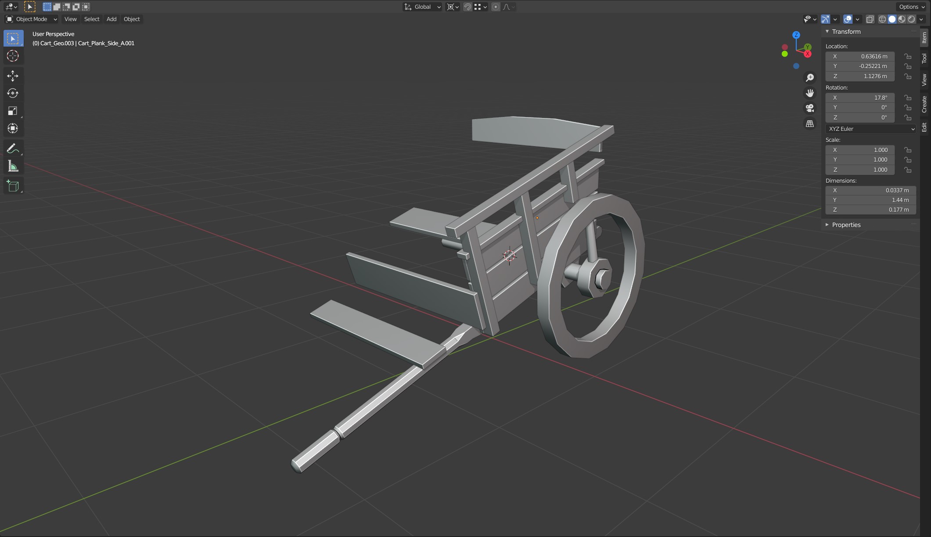931x537 pixels.
Task: Select the Rotate tool
Action: coord(13,93)
